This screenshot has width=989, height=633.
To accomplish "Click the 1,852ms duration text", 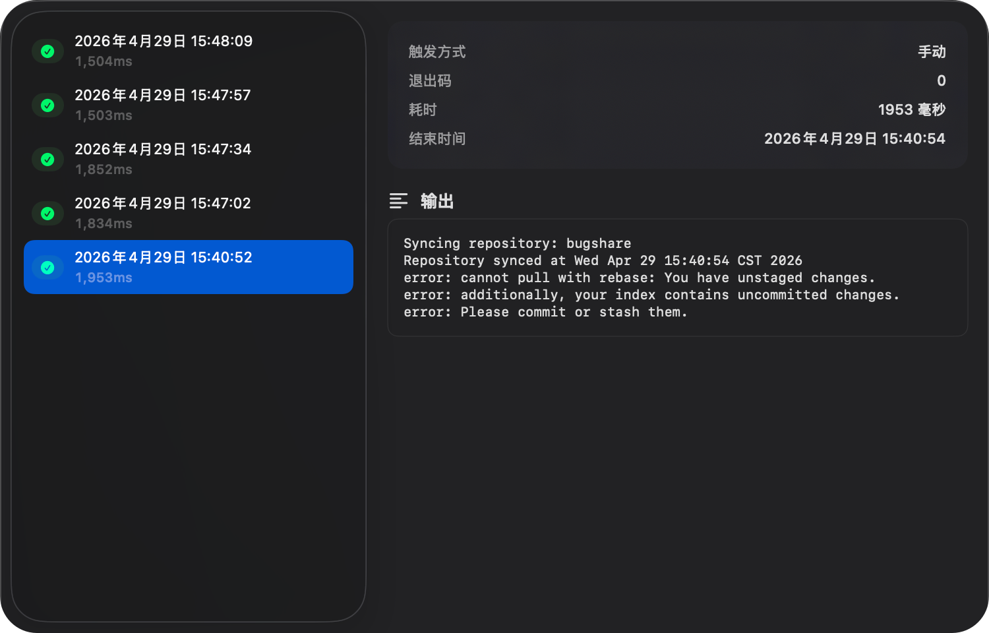I will pyautogui.click(x=104, y=169).
